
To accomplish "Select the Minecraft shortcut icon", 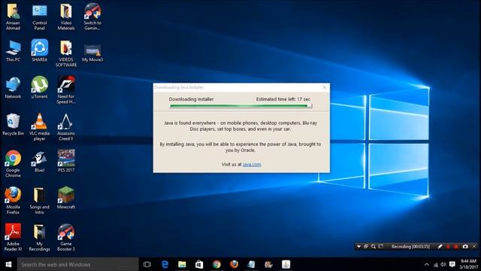I will click(66, 198).
